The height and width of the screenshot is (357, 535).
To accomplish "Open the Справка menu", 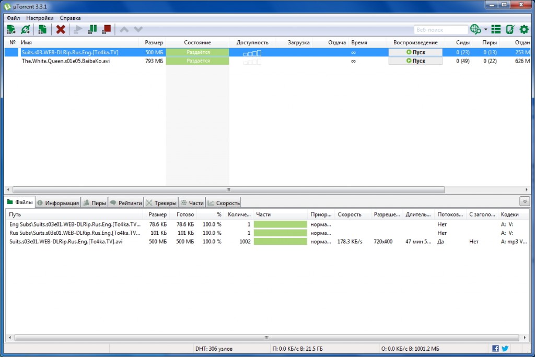I will coord(71,18).
